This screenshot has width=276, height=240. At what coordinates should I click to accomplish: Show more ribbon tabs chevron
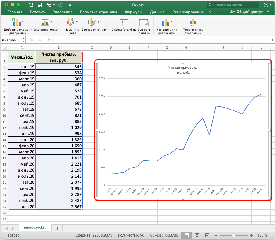pyautogui.click(x=210, y=12)
